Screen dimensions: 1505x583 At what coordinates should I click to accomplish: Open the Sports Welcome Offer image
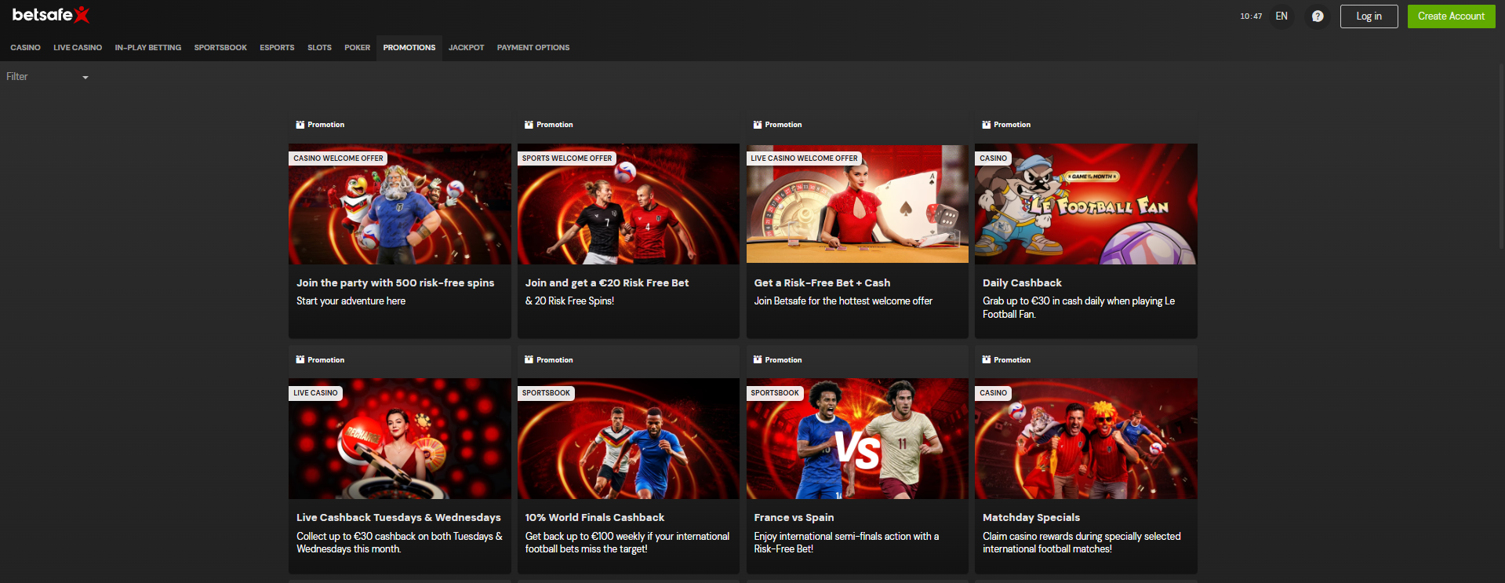628,204
